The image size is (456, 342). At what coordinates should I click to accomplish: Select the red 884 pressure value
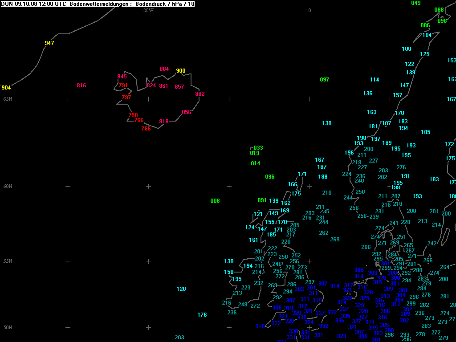click(x=164, y=69)
